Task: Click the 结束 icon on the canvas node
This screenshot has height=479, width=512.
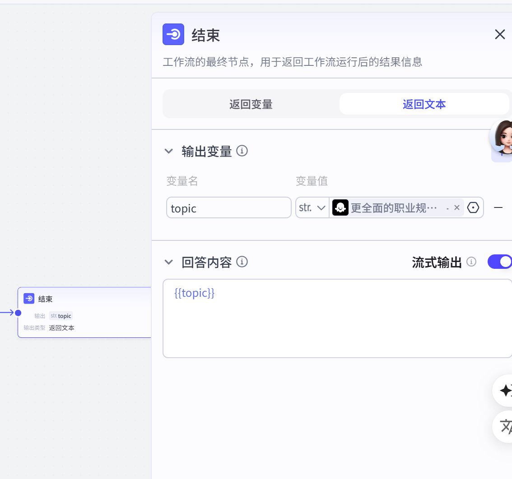Action: pyautogui.click(x=28, y=299)
